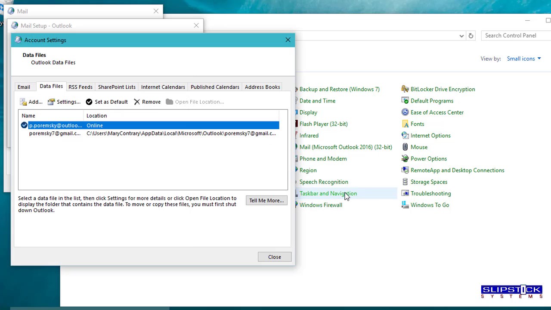551x310 pixels.
Task: Select the Data Files tab
Action: 51,86
